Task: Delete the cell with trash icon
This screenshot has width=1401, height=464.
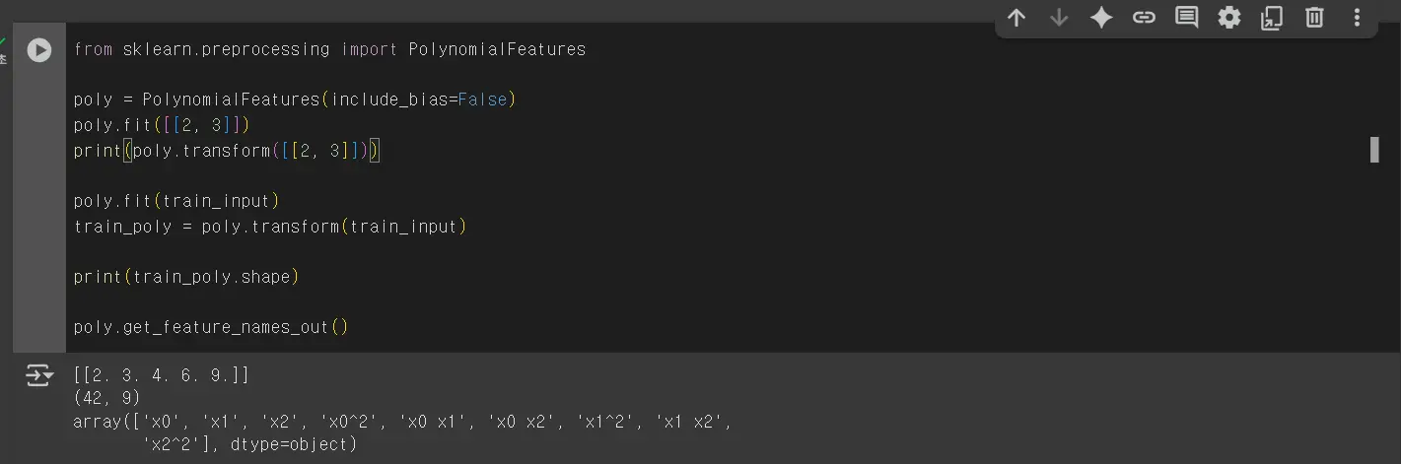Action: pyautogui.click(x=1314, y=18)
